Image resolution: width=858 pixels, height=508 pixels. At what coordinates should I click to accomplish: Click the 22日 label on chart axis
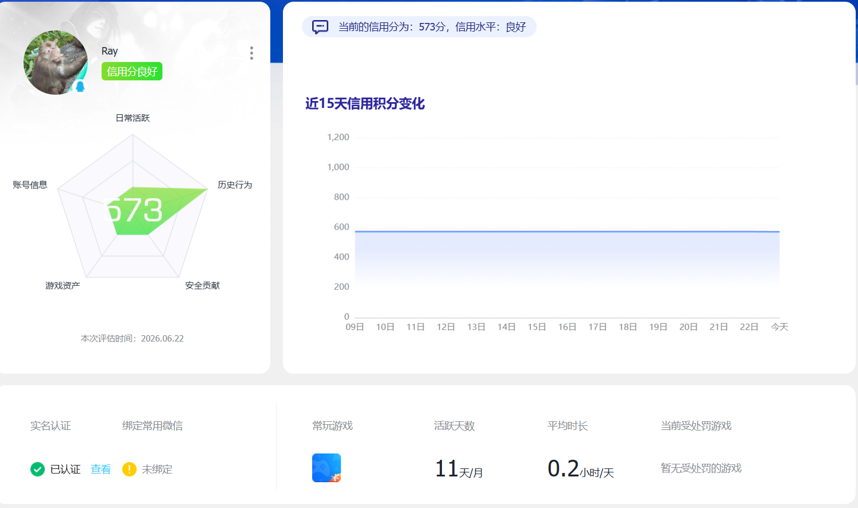[749, 327]
